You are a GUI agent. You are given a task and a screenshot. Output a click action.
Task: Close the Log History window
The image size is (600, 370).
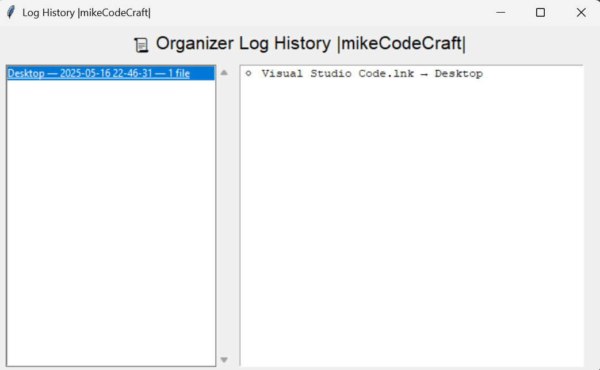click(581, 13)
